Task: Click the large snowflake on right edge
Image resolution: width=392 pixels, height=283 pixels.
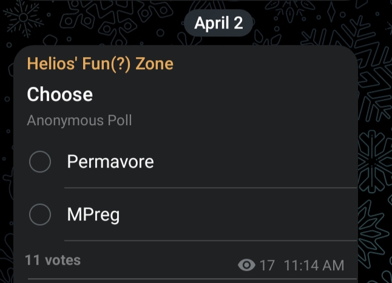Action: [x=376, y=159]
